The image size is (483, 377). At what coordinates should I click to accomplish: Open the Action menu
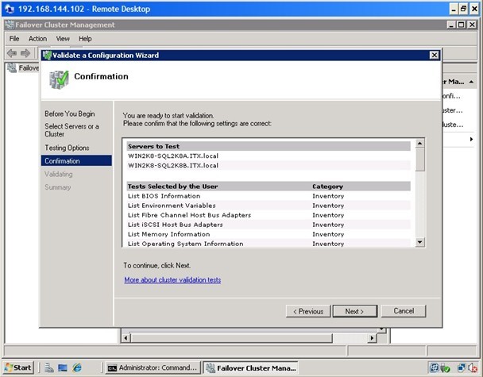(37, 39)
